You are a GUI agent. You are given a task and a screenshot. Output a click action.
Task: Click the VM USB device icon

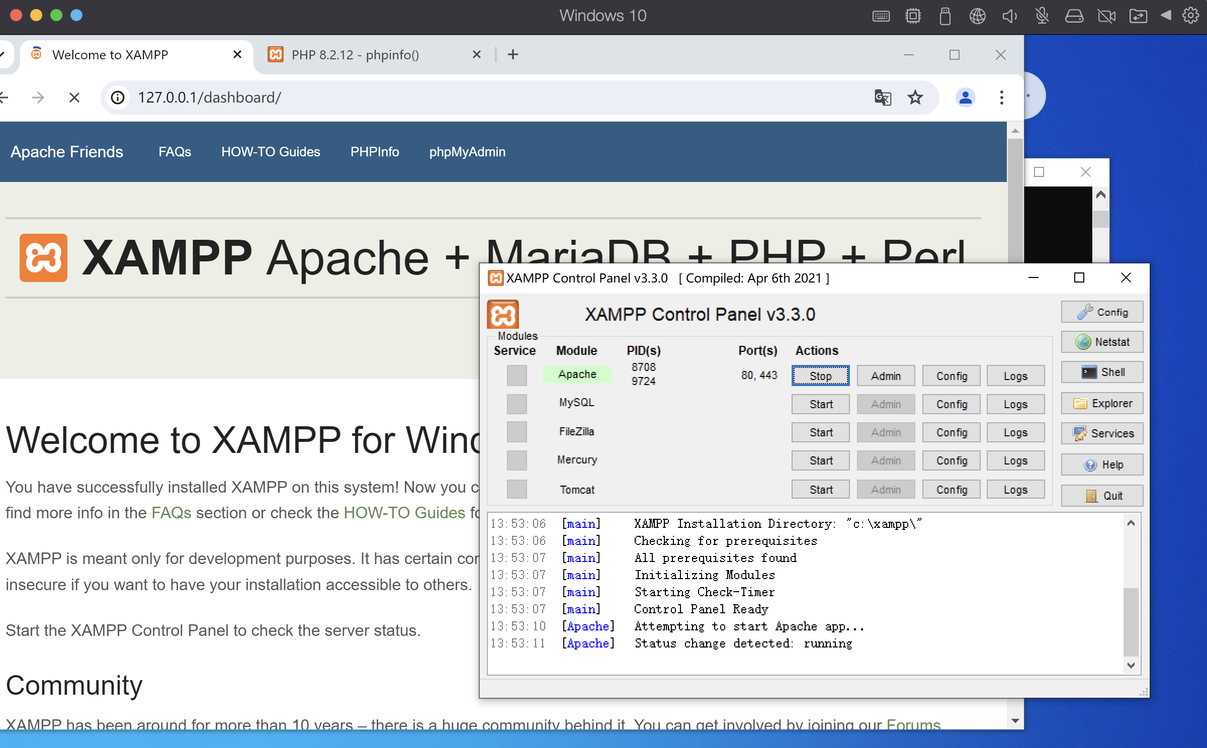coord(945,16)
